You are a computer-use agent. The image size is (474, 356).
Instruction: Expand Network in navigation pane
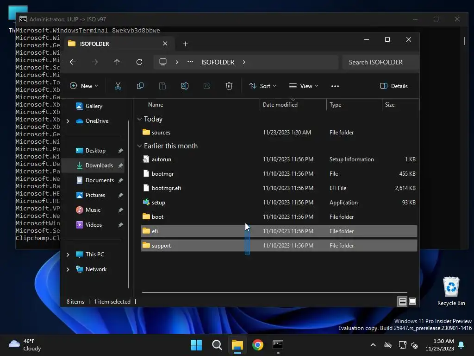coord(68,269)
